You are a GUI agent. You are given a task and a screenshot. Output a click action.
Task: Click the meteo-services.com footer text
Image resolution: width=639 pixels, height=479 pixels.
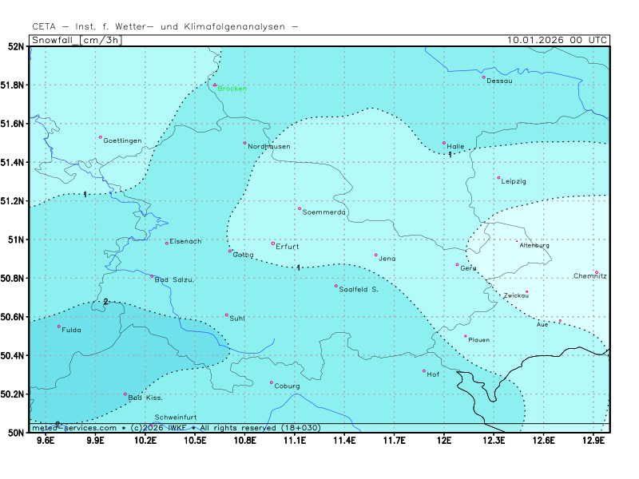73,428
